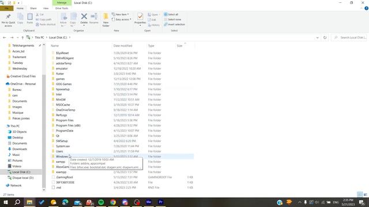Show hidden system tray icons

[x=300, y=202]
